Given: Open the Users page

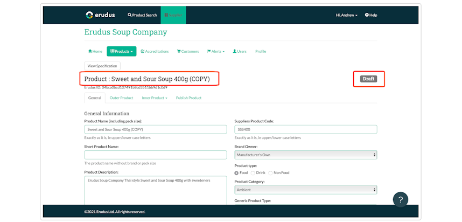Looking at the screenshot, I should coord(240,51).
